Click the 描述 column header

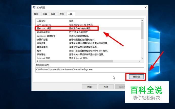pos(104,21)
